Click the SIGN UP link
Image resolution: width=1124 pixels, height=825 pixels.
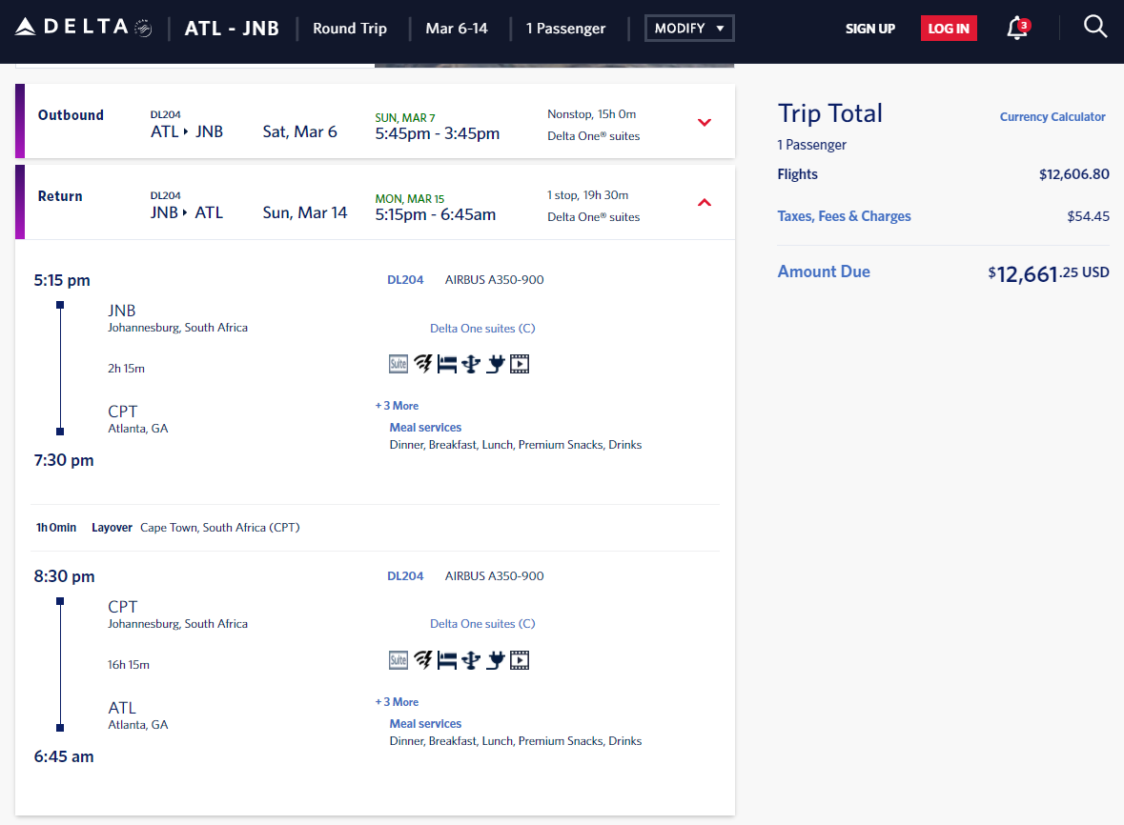[869, 28]
